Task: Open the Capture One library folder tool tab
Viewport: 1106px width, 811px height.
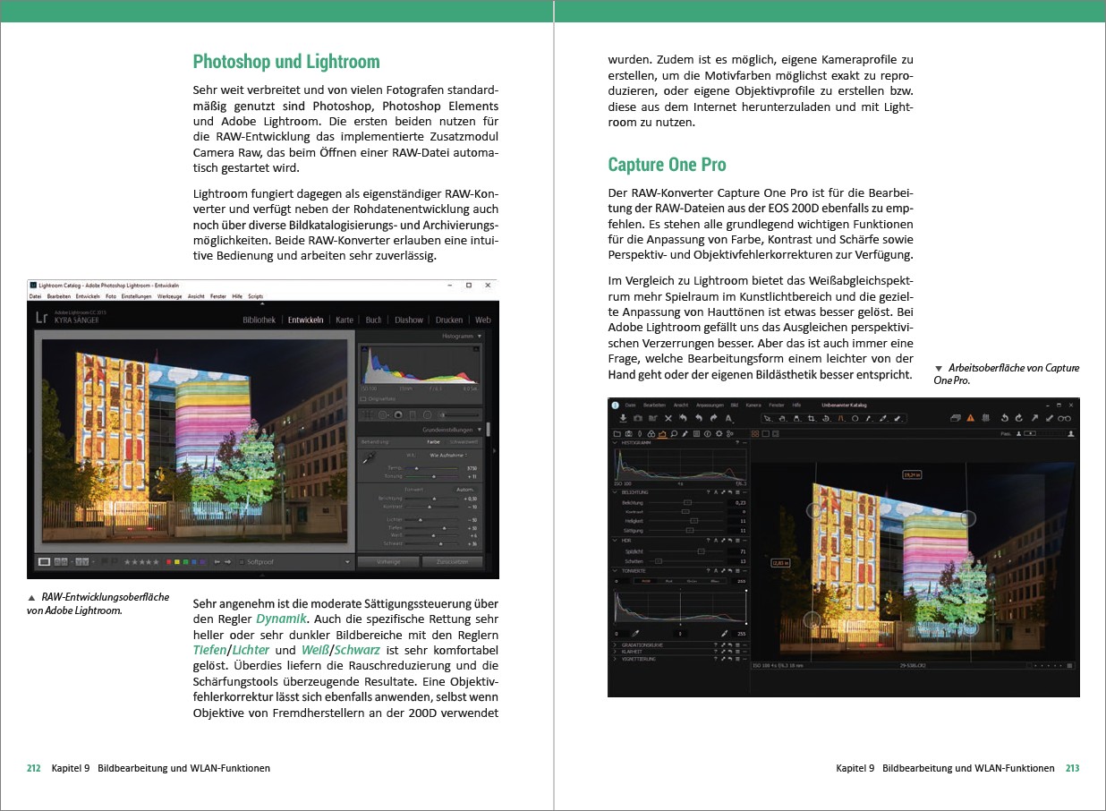Action: pyautogui.click(x=617, y=434)
